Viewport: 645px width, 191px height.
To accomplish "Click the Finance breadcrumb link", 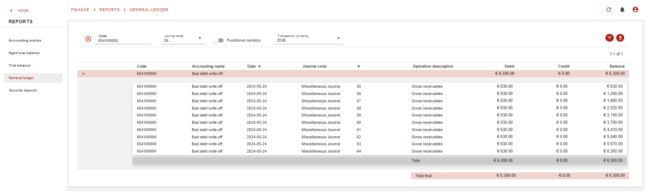I will (x=80, y=10).
